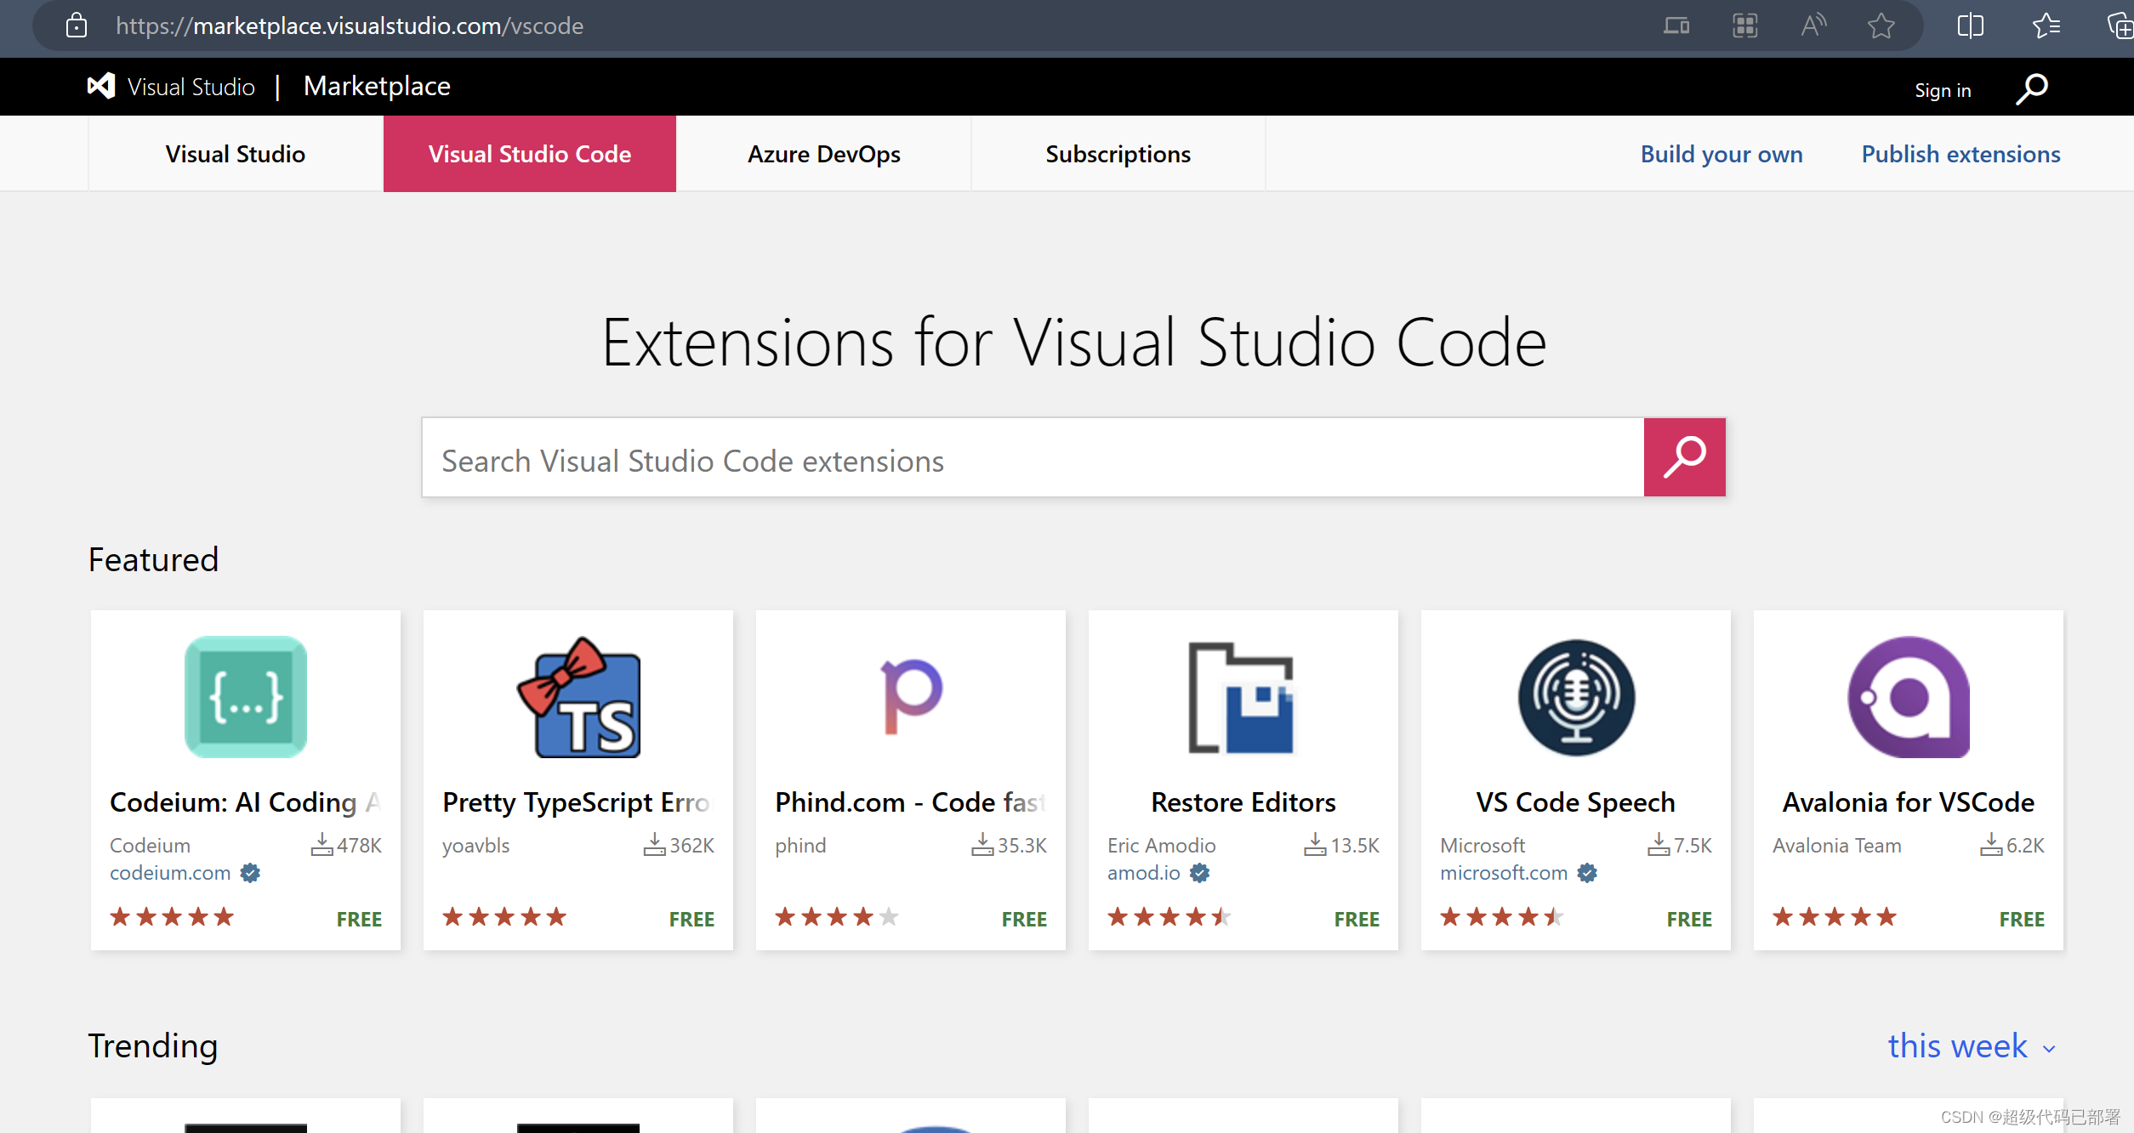Viewport: 2134px width, 1133px height.
Task: Select the Visual Studio Code tab
Action: click(529, 154)
